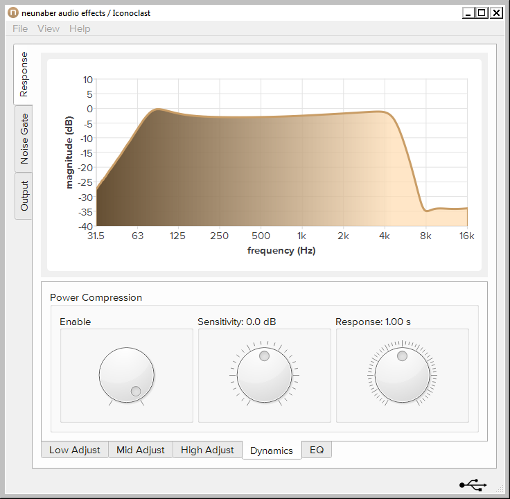Switch to the EQ tab
The height and width of the screenshot is (499, 510).
pyautogui.click(x=317, y=450)
